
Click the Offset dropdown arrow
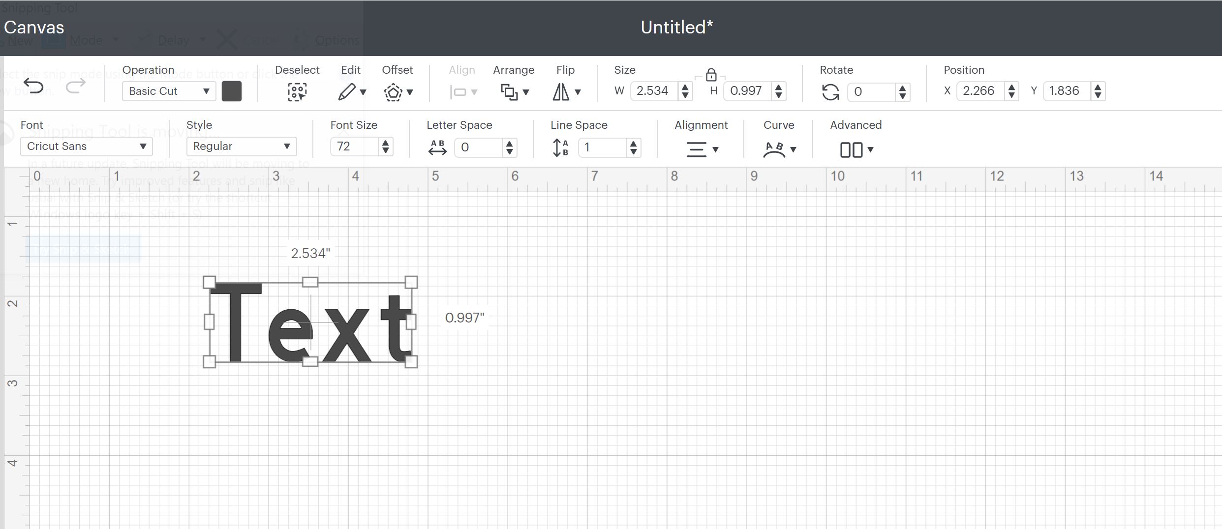point(410,92)
